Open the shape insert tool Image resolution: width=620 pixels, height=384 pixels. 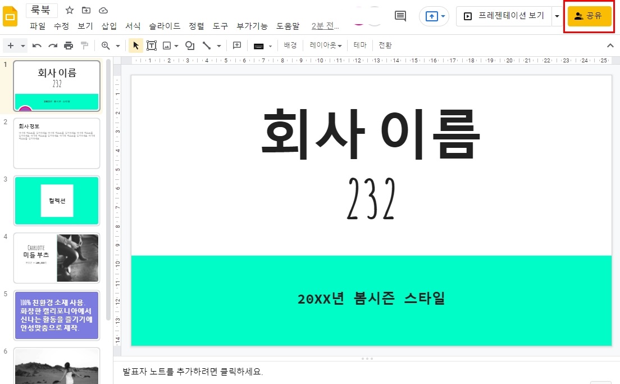point(190,45)
